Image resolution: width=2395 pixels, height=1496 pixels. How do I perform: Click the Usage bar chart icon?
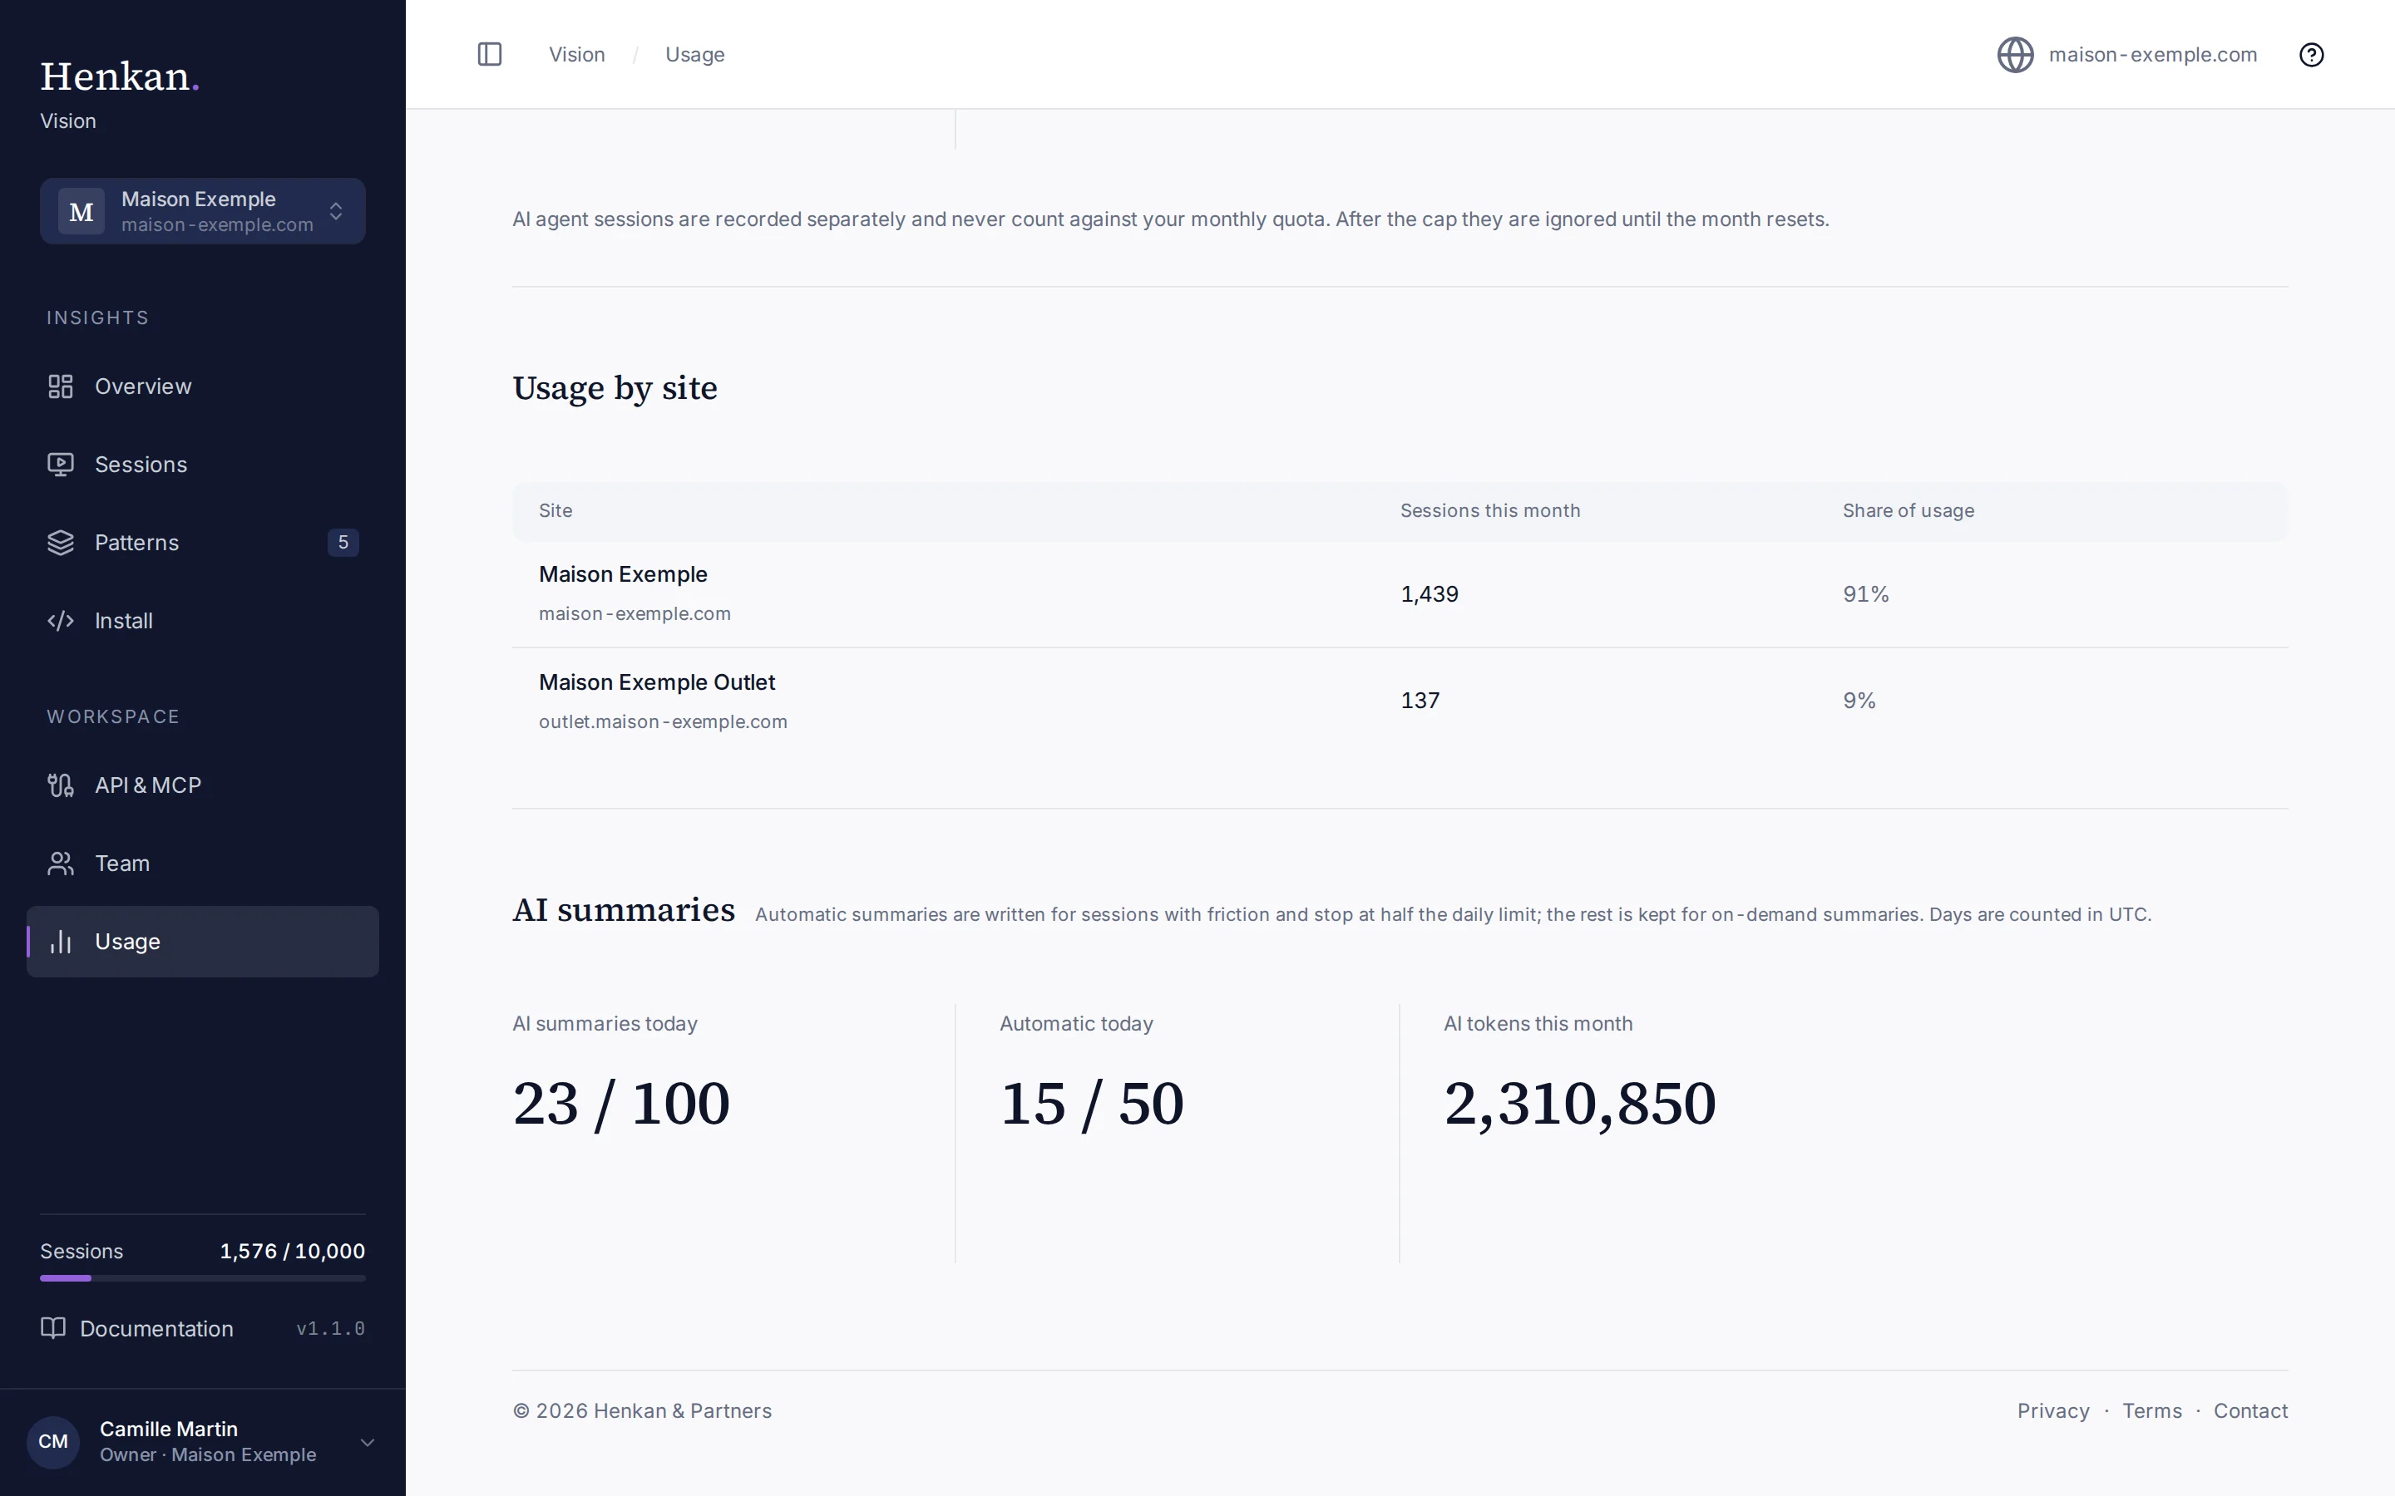[x=61, y=941]
